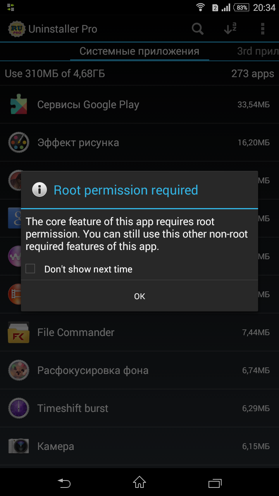Tap the Android home navigation button
Image resolution: width=279 pixels, height=496 pixels.
[139, 482]
